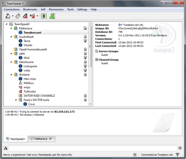Select user Liuhuparta

[30, 66]
